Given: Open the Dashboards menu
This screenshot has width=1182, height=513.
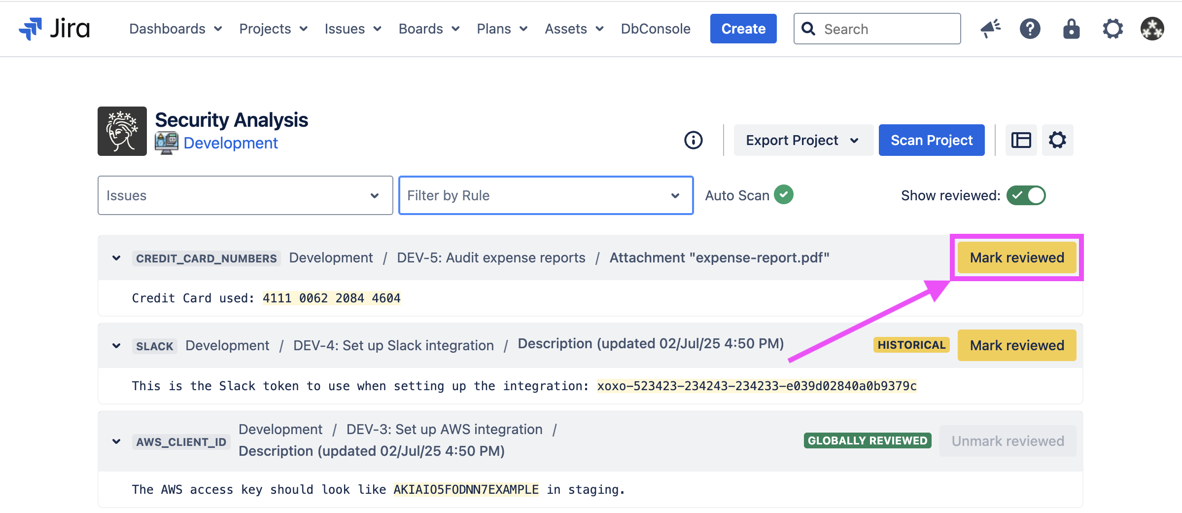Looking at the screenshot, I should (x=175, y=29).
